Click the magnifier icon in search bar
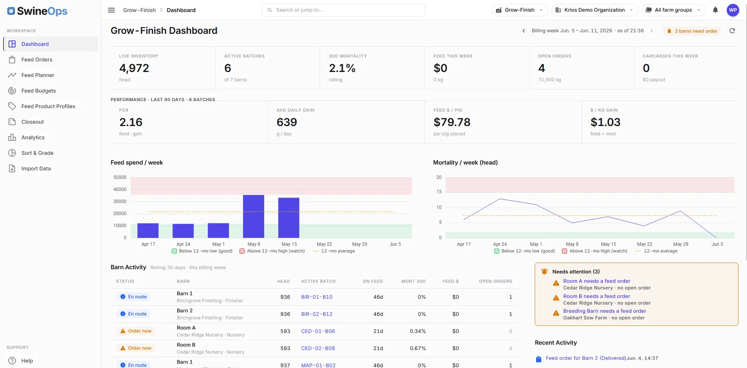Viewport: 747px width, 368px height. [270, 10]
